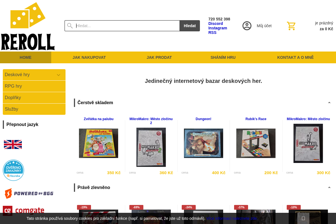Screen dimensions: 336x224
Task: Open the Rubik's Race product title
Action: tap(256, 119)
